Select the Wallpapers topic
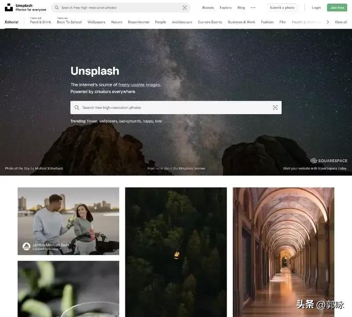Screen dimensions: 352x317 point(96,22)
